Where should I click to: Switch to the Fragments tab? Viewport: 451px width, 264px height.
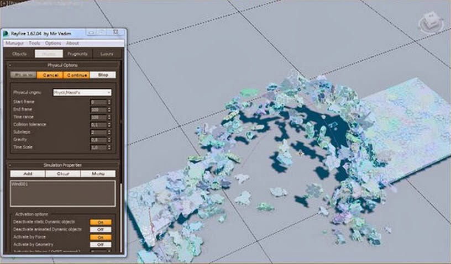coord(77,54)
